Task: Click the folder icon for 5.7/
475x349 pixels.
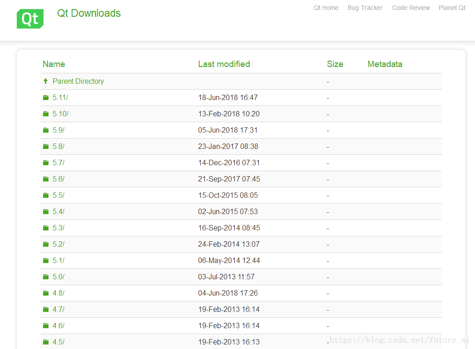Action: [x=46, y=163]
